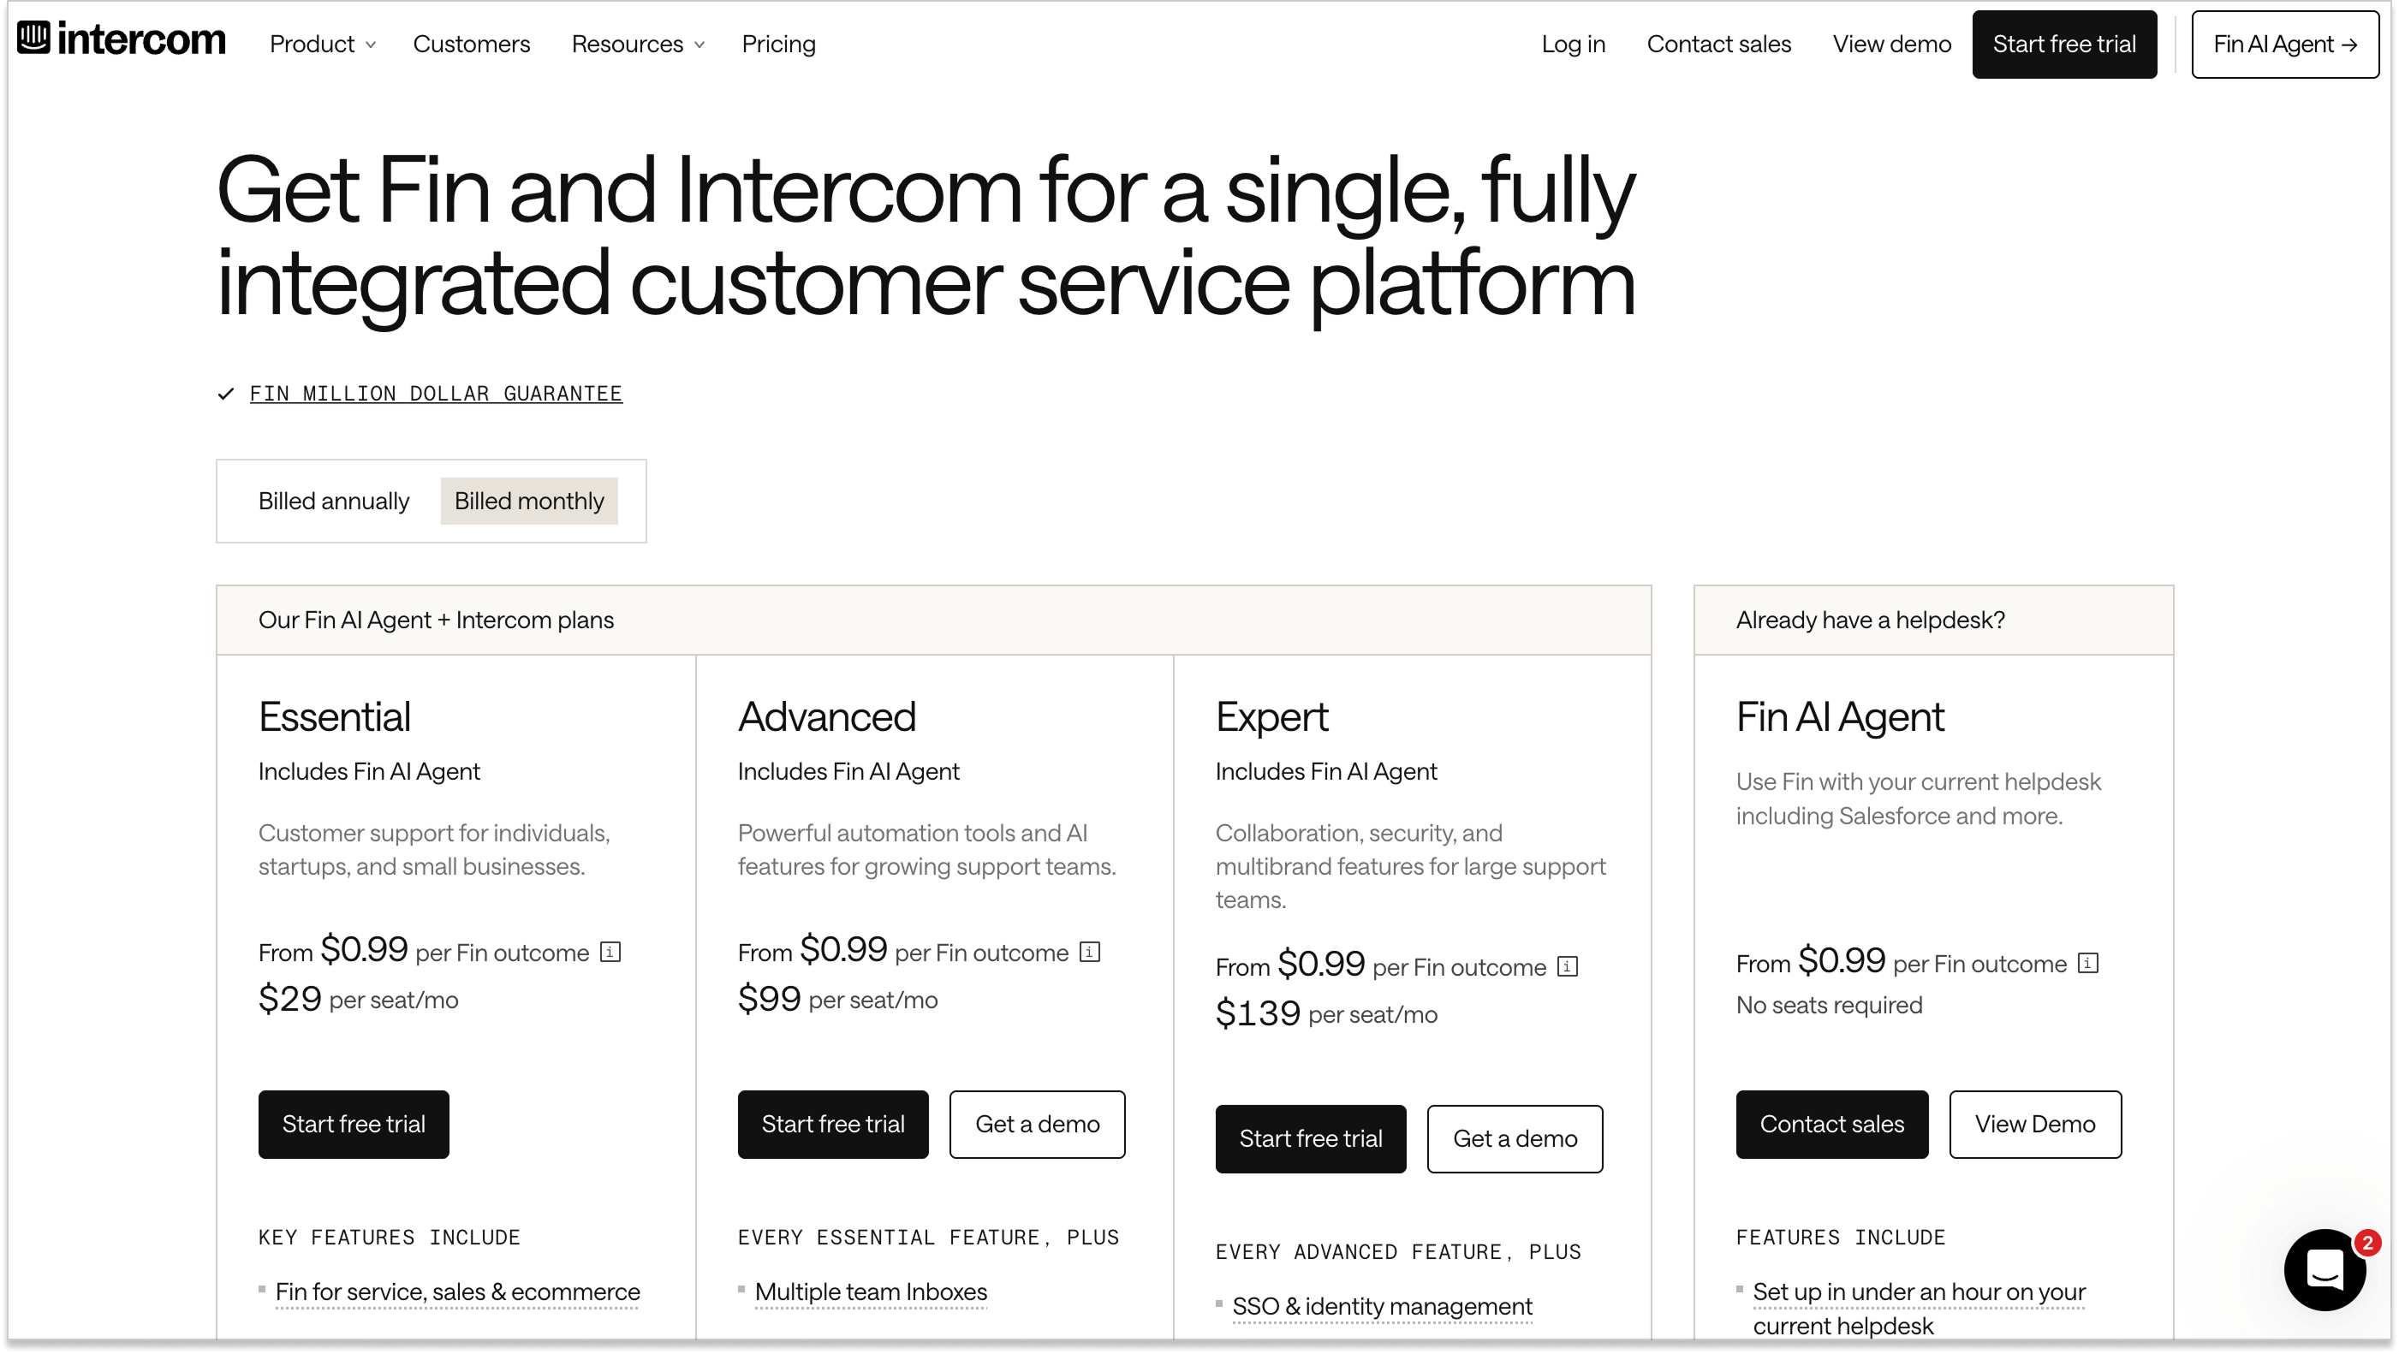Click Contact sales in Fin AI Agent card
This screenshot has height=1354, width=2399.
pos(1832,1124)
